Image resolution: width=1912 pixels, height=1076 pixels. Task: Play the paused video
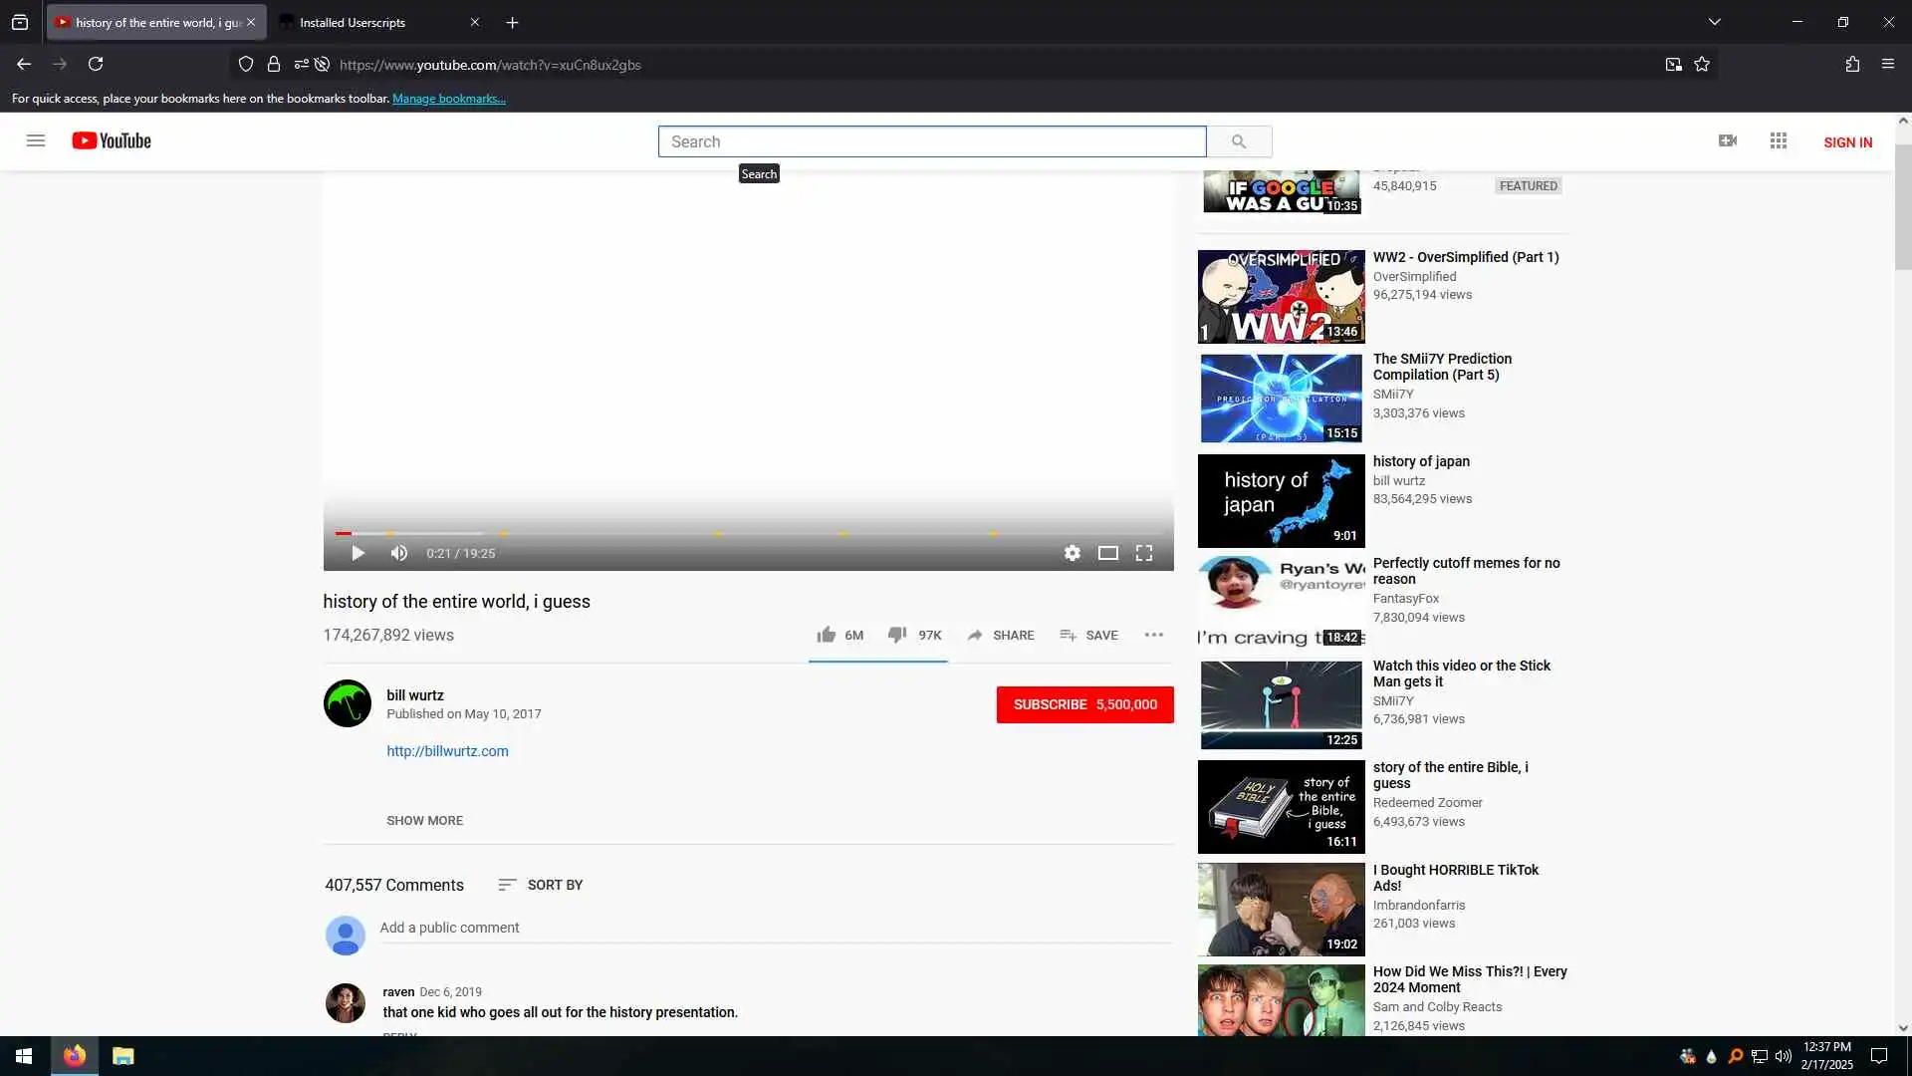(358, 553)
